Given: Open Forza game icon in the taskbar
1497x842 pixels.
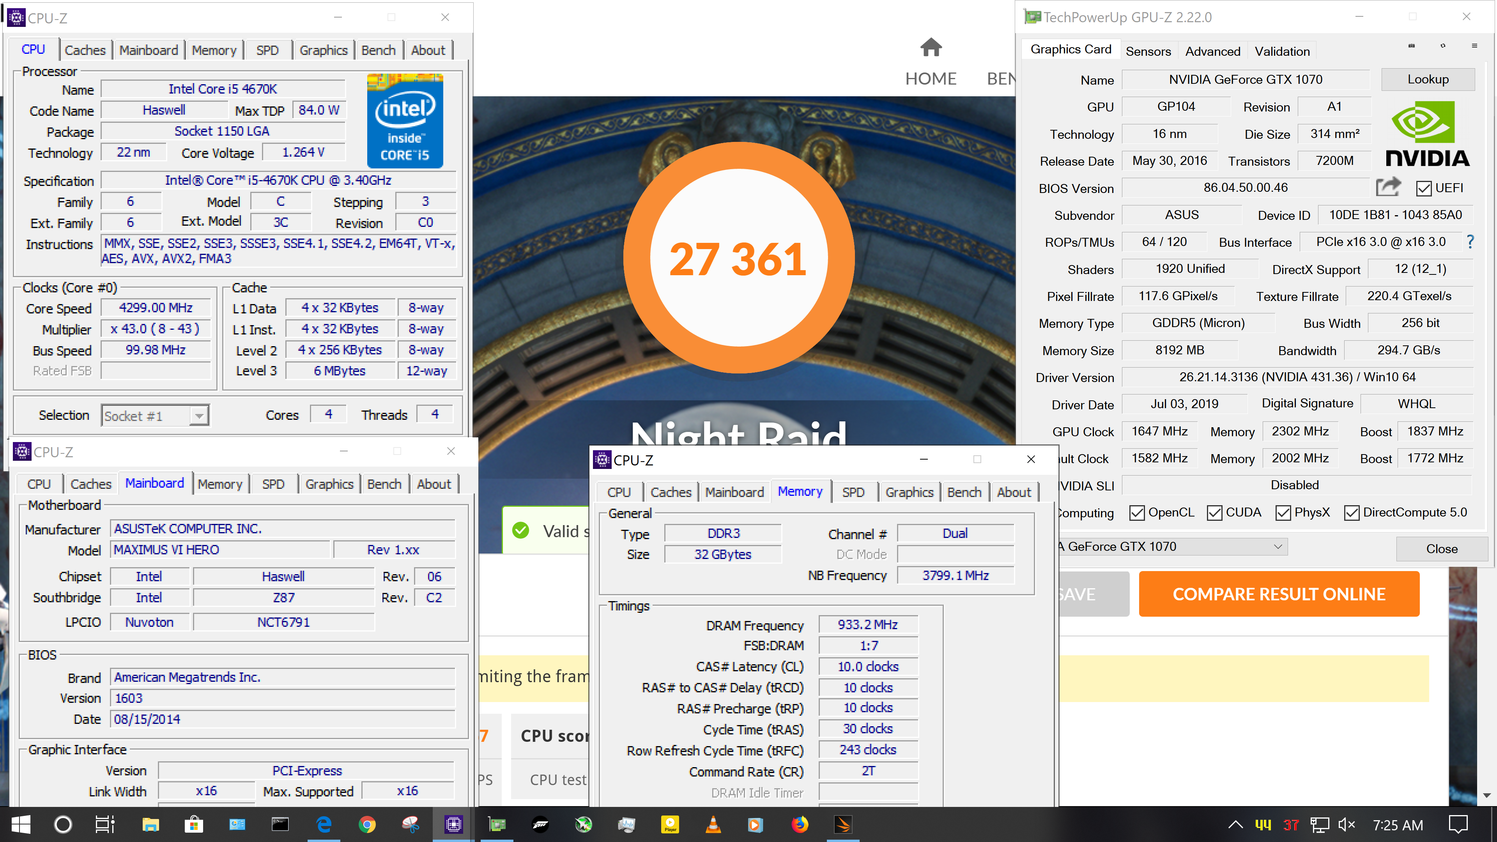Looking at the screenshot, I should [540, 824].
